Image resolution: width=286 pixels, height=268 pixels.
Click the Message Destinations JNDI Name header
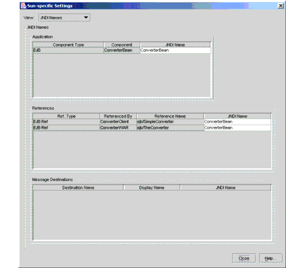[225, 187]
